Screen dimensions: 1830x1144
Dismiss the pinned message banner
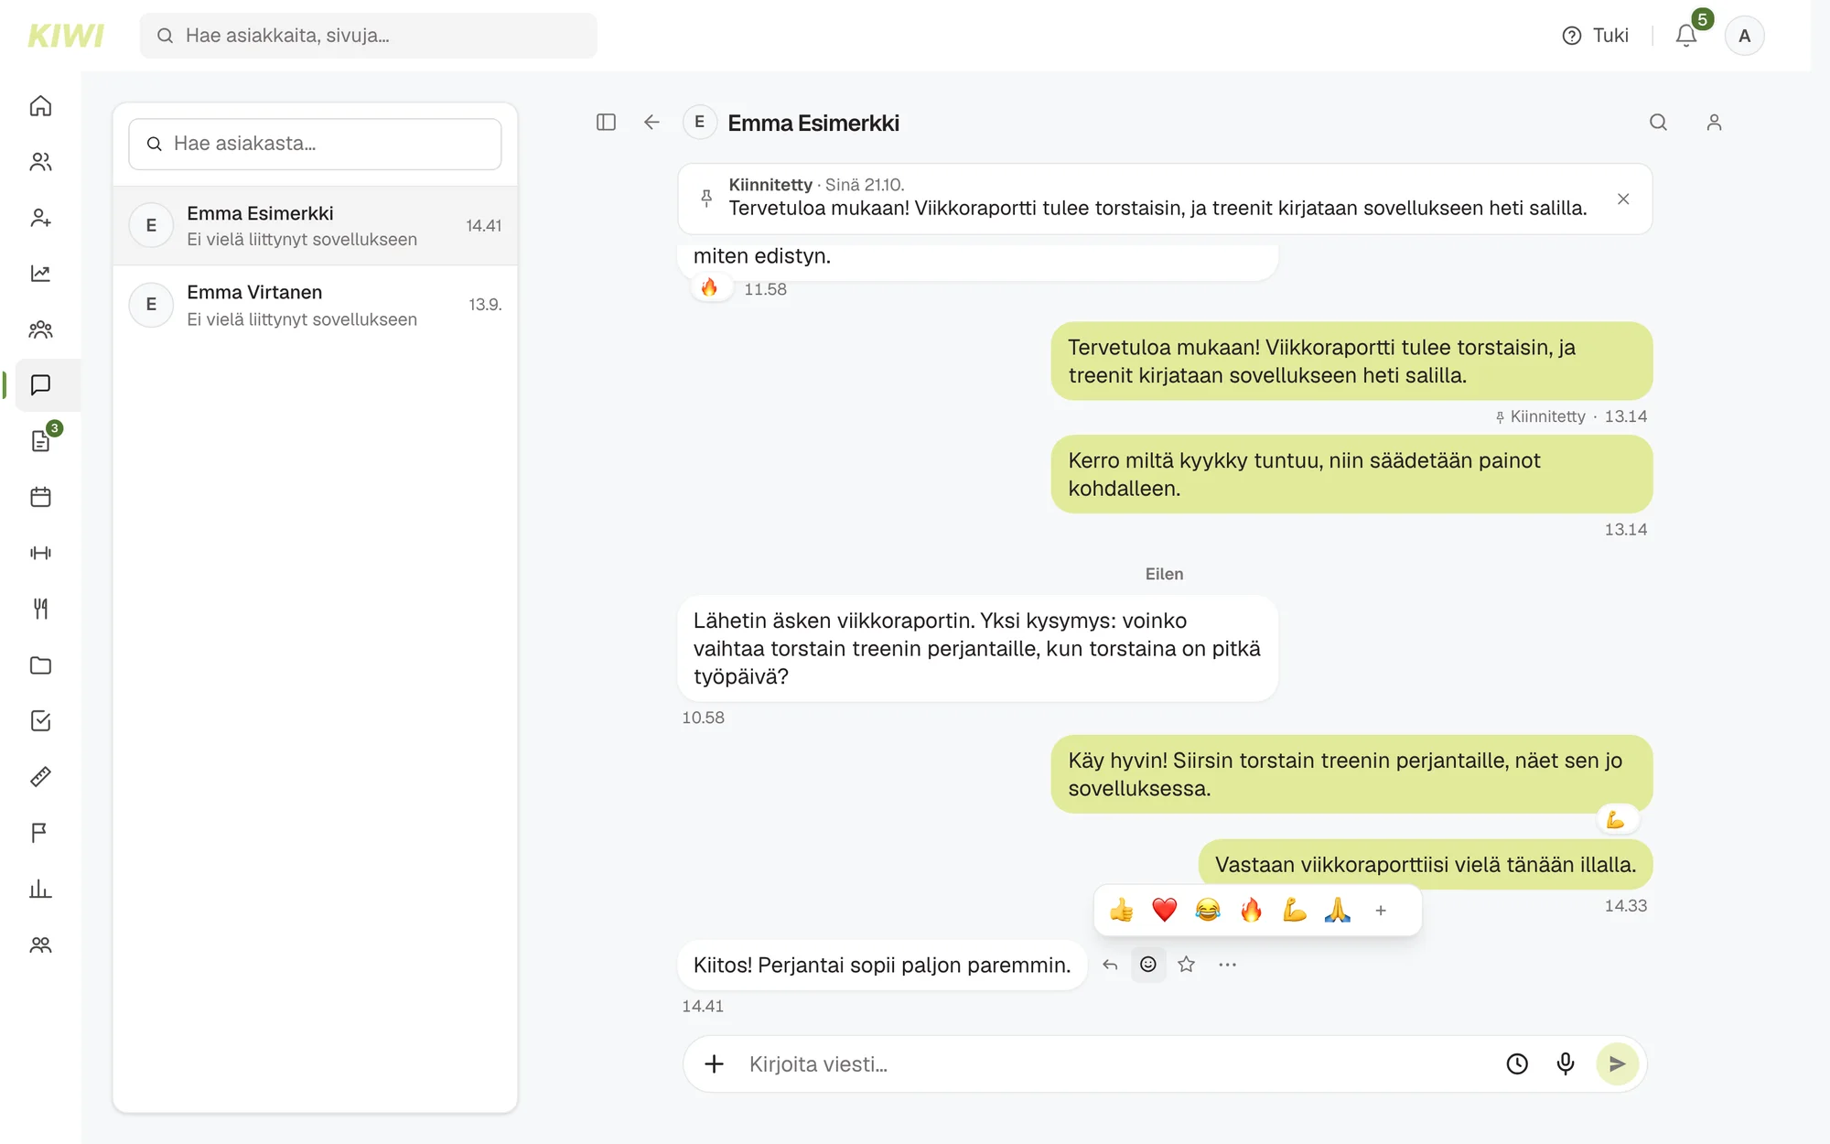pyautogui.click(x=1623, y=199)
